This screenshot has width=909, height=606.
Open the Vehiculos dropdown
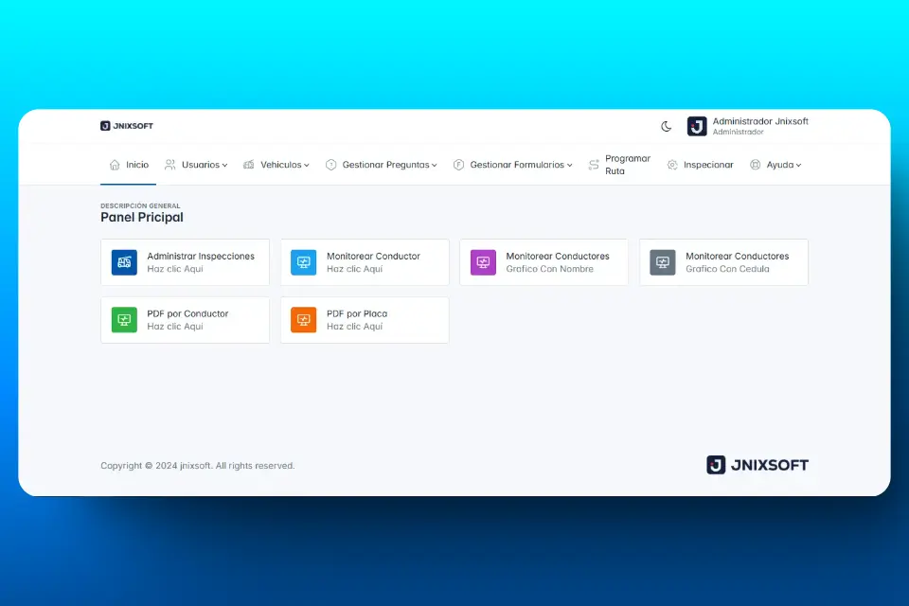[x=276, y=164]
